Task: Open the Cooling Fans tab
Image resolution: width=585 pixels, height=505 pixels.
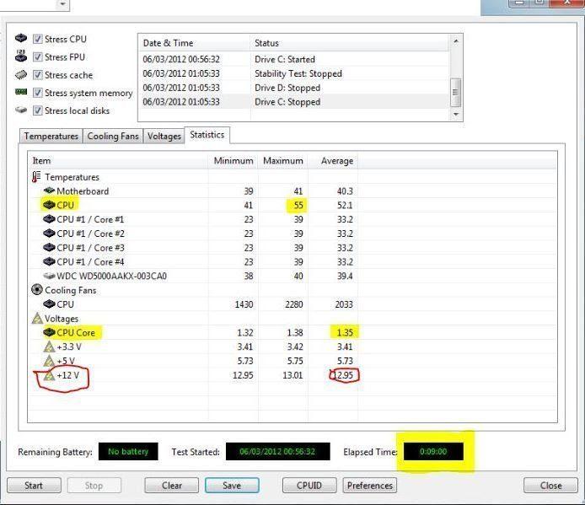Action: pyautogui.click(x=113, y=137)
